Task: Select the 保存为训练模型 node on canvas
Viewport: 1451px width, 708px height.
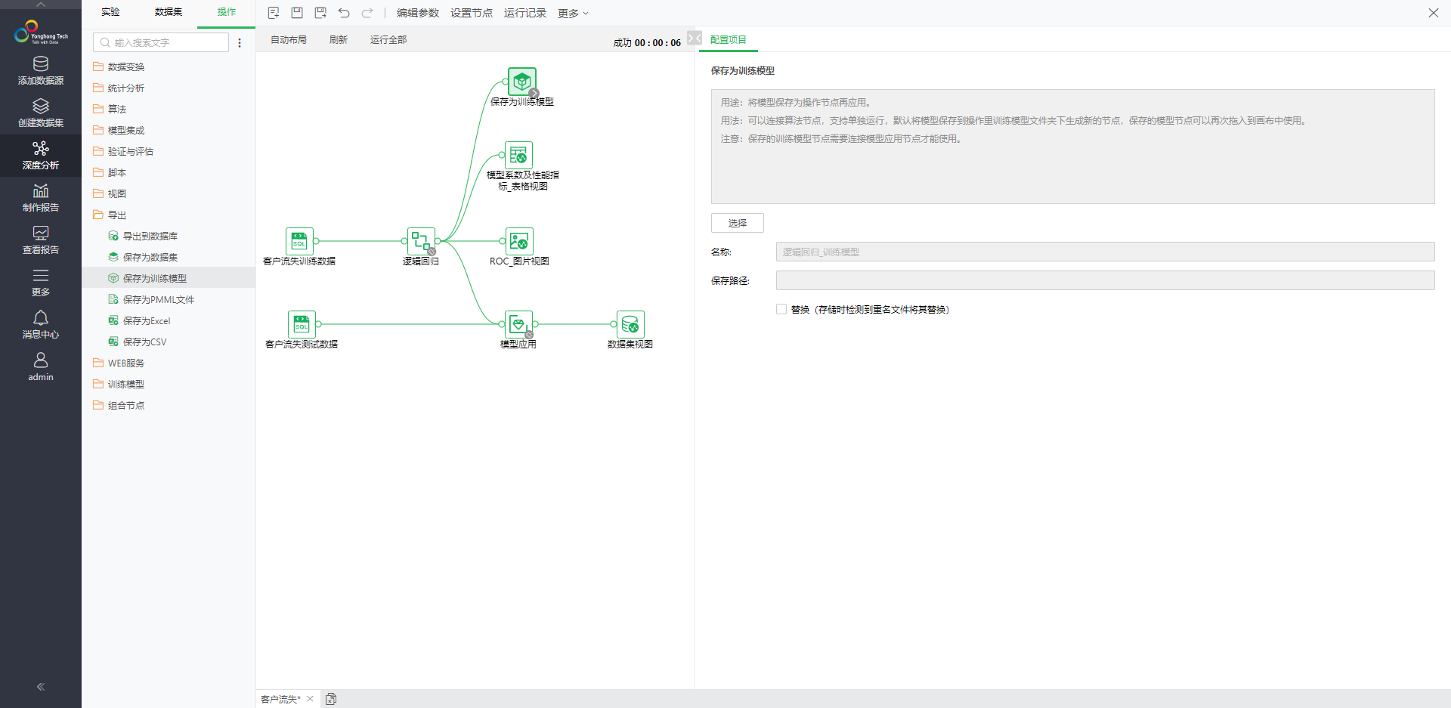Action: tap(522, 82)
